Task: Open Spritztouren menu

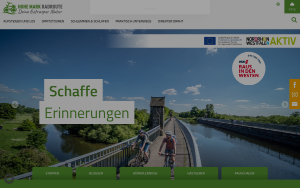Action: pyautogui.click(x=53, y=21)
